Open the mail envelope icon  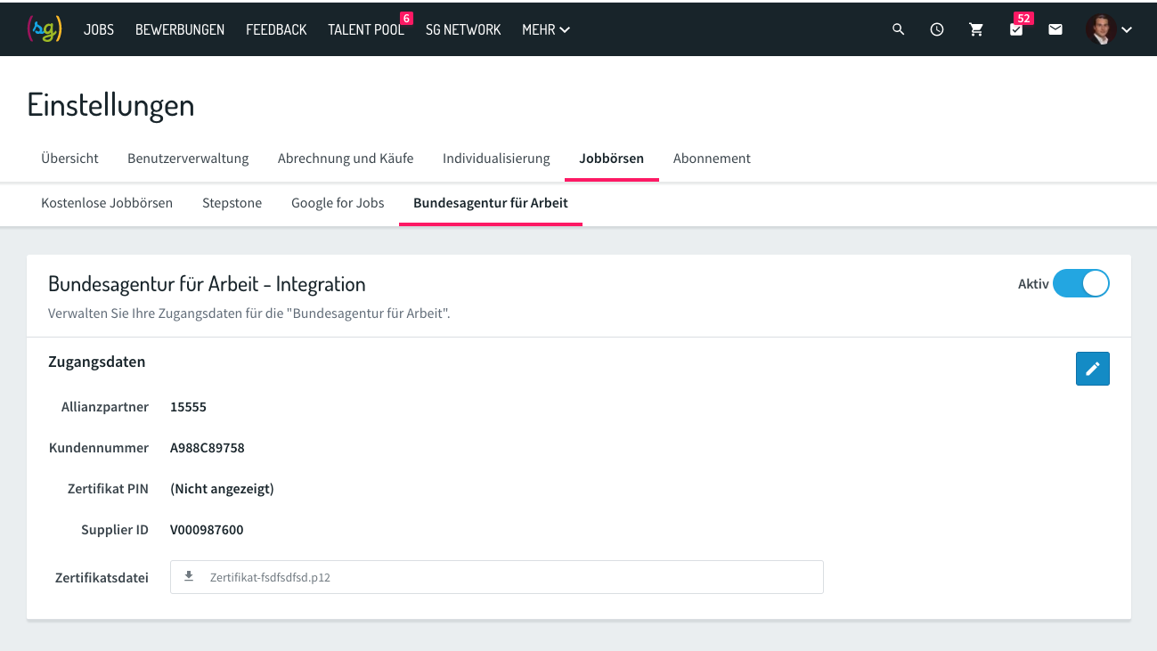coord(1055,29)
